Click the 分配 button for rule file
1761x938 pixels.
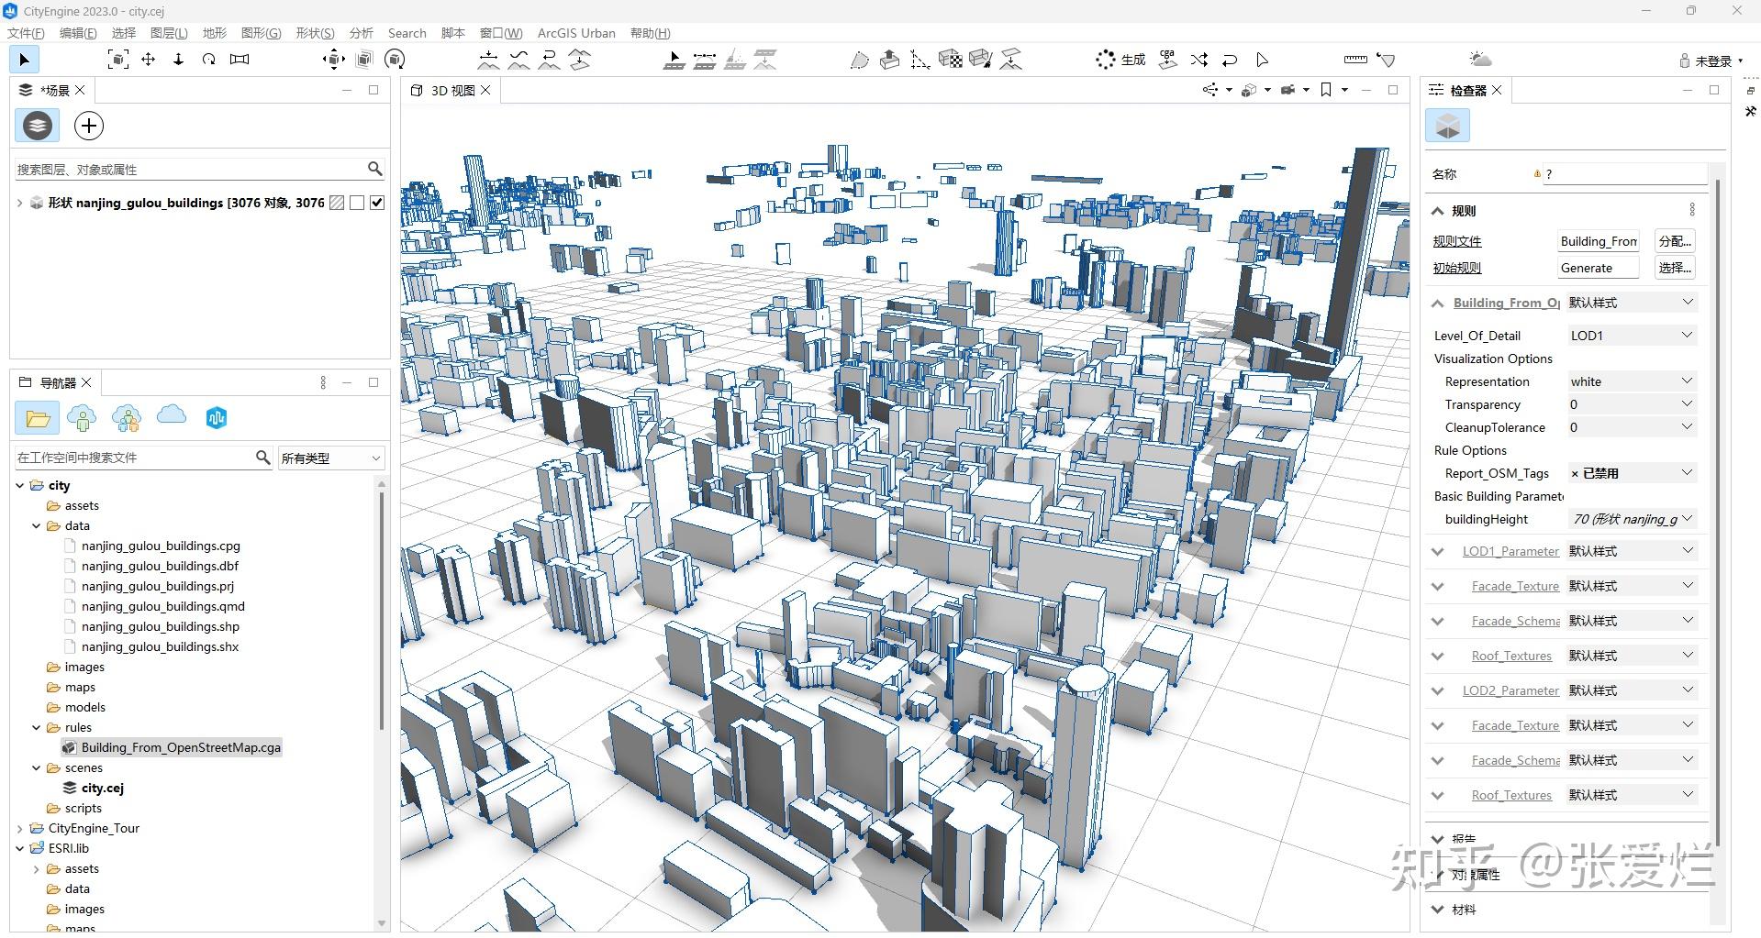coord(1674,241)
